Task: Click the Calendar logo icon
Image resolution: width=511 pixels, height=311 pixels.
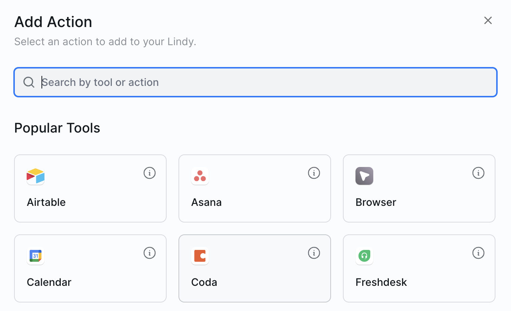Action: (36, 256)
